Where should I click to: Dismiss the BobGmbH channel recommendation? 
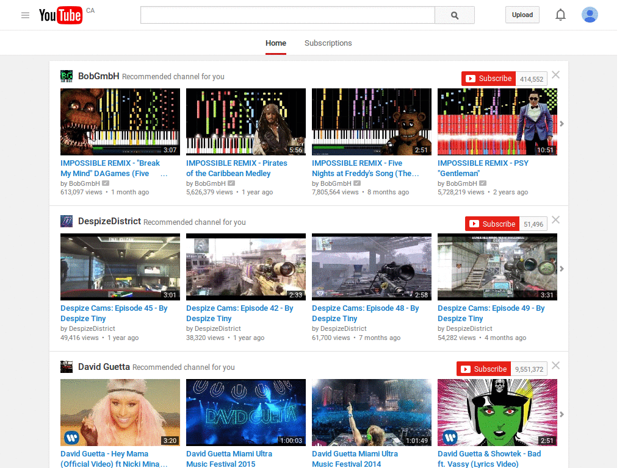click(555, 75)
